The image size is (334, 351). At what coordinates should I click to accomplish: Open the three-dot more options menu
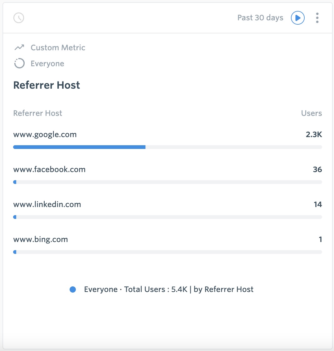pos(317,18)
